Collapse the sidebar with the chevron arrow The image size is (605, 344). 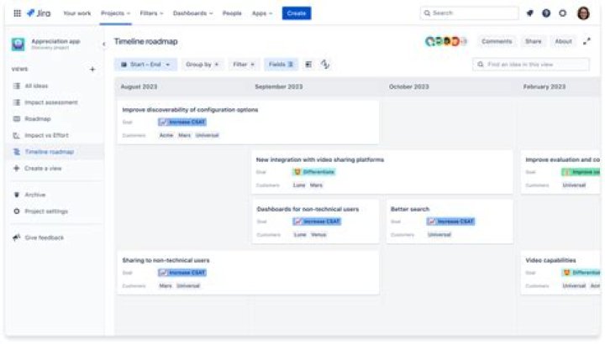click(x=104, y=44)
